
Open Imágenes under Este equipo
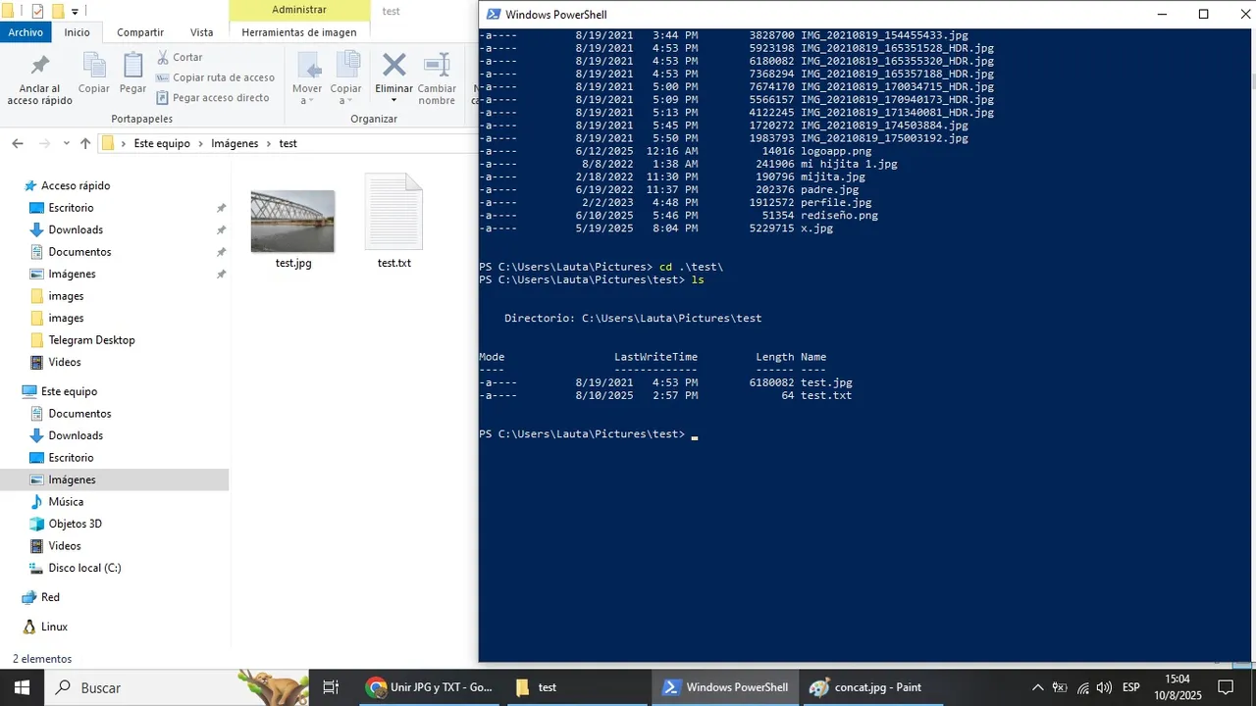pos(72,479)
